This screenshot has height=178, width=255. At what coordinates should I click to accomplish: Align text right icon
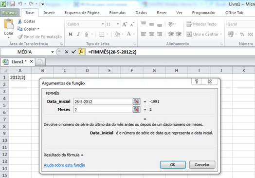pos(160,34)
